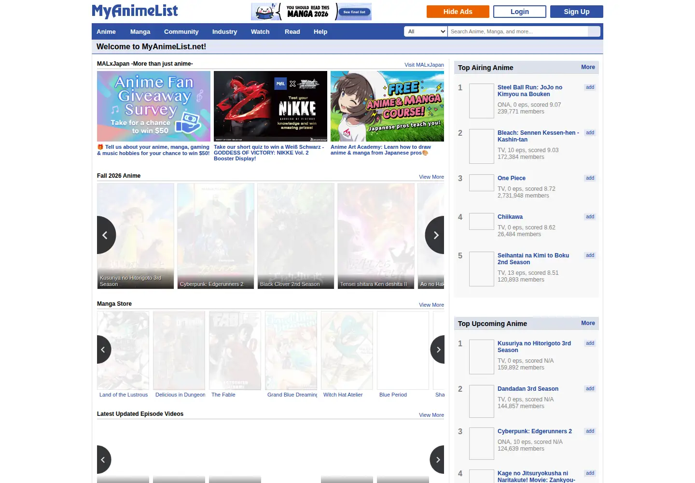695x483 pixels.
Task: Click Chiikawa poster thumbnail
Action: pos(482,221)
